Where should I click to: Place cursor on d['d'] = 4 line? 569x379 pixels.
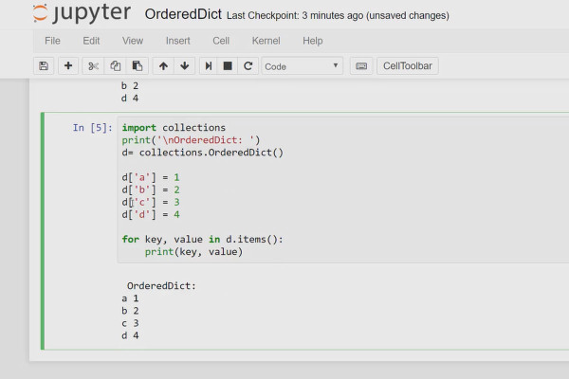click(x=151, y=214)
